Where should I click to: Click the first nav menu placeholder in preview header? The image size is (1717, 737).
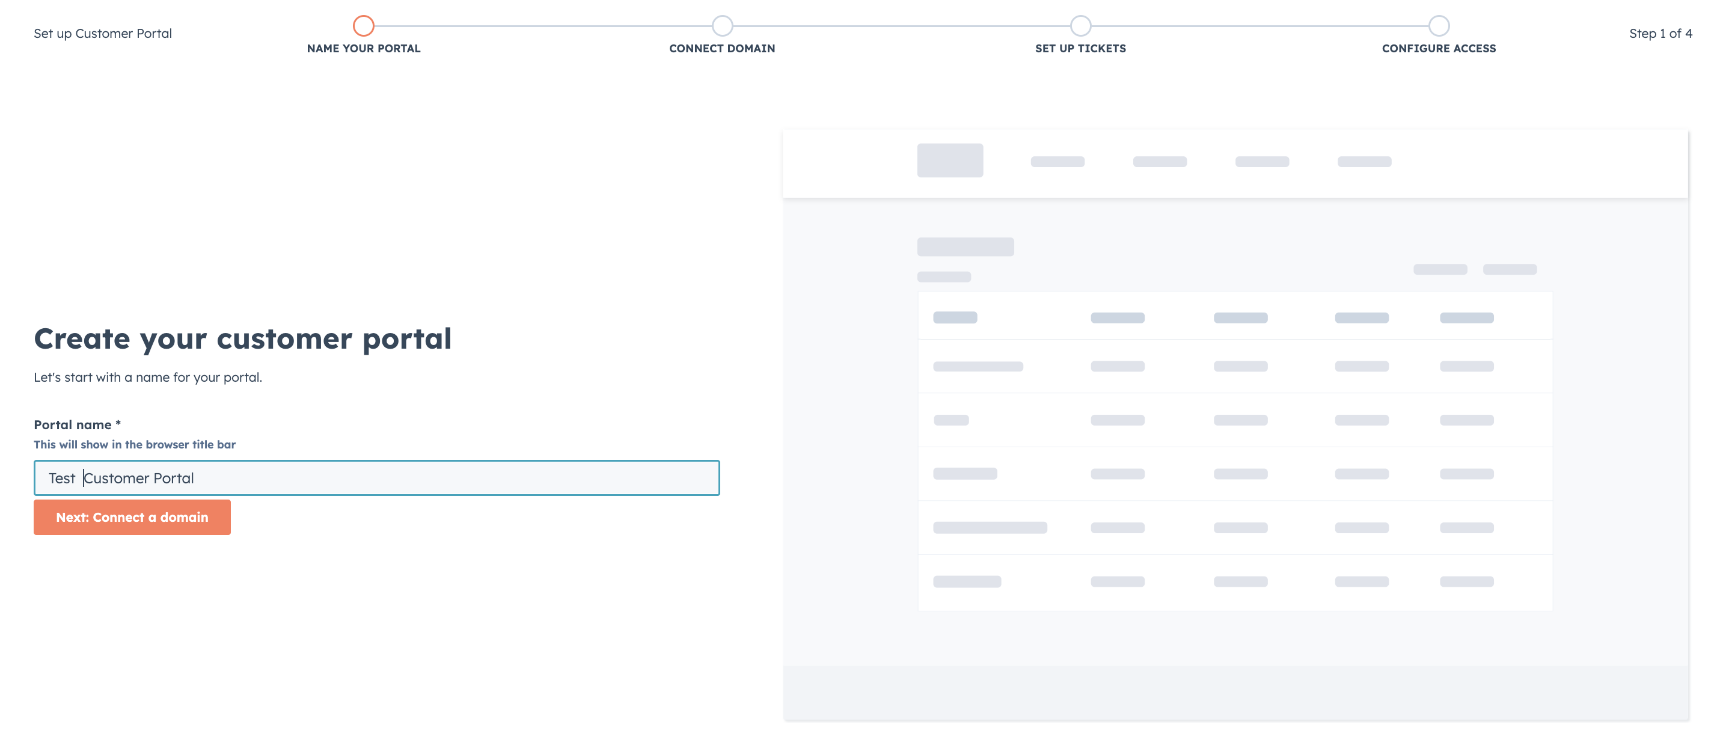1058,161
